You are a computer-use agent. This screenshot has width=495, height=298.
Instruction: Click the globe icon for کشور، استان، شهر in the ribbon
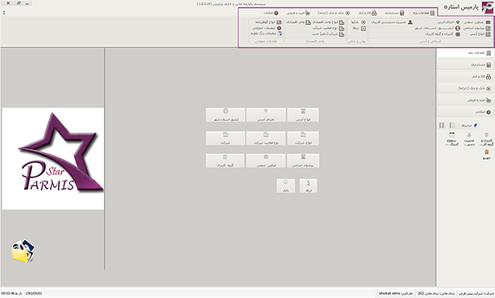click(458, 28)
